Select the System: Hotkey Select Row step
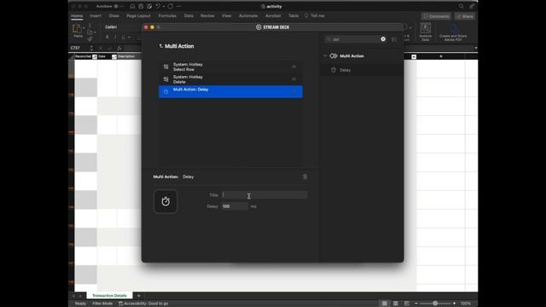The image size is (546, 307). pyautogui.click(x=230, y=67)
